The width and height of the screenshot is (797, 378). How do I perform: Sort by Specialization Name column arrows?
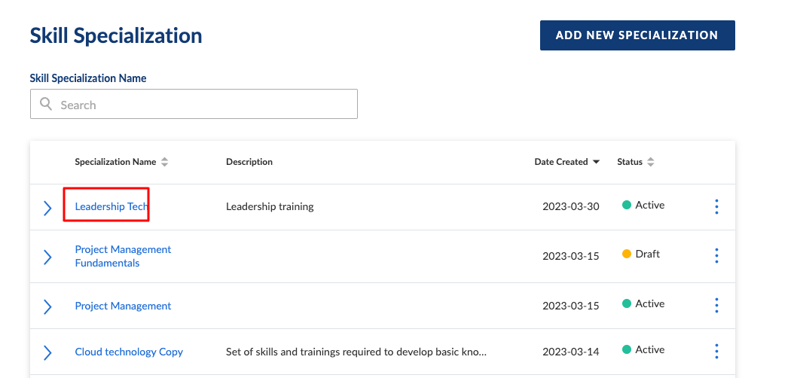[165, 162]
